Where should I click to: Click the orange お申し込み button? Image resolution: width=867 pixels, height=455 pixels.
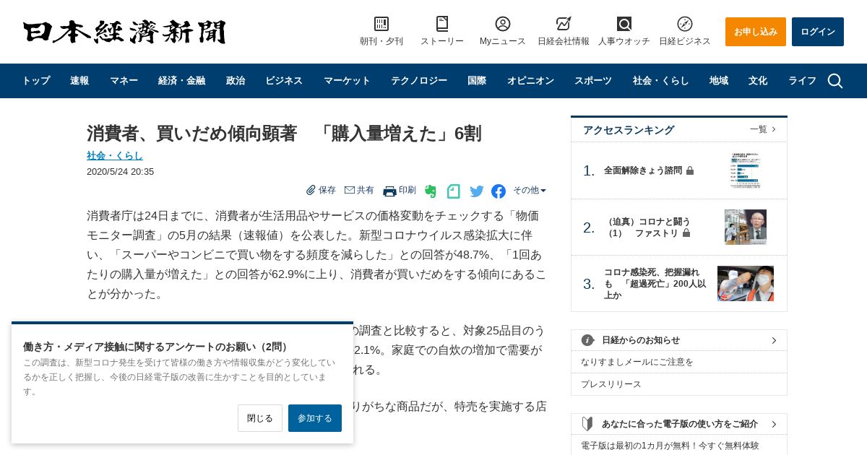(x=756, y=32)
